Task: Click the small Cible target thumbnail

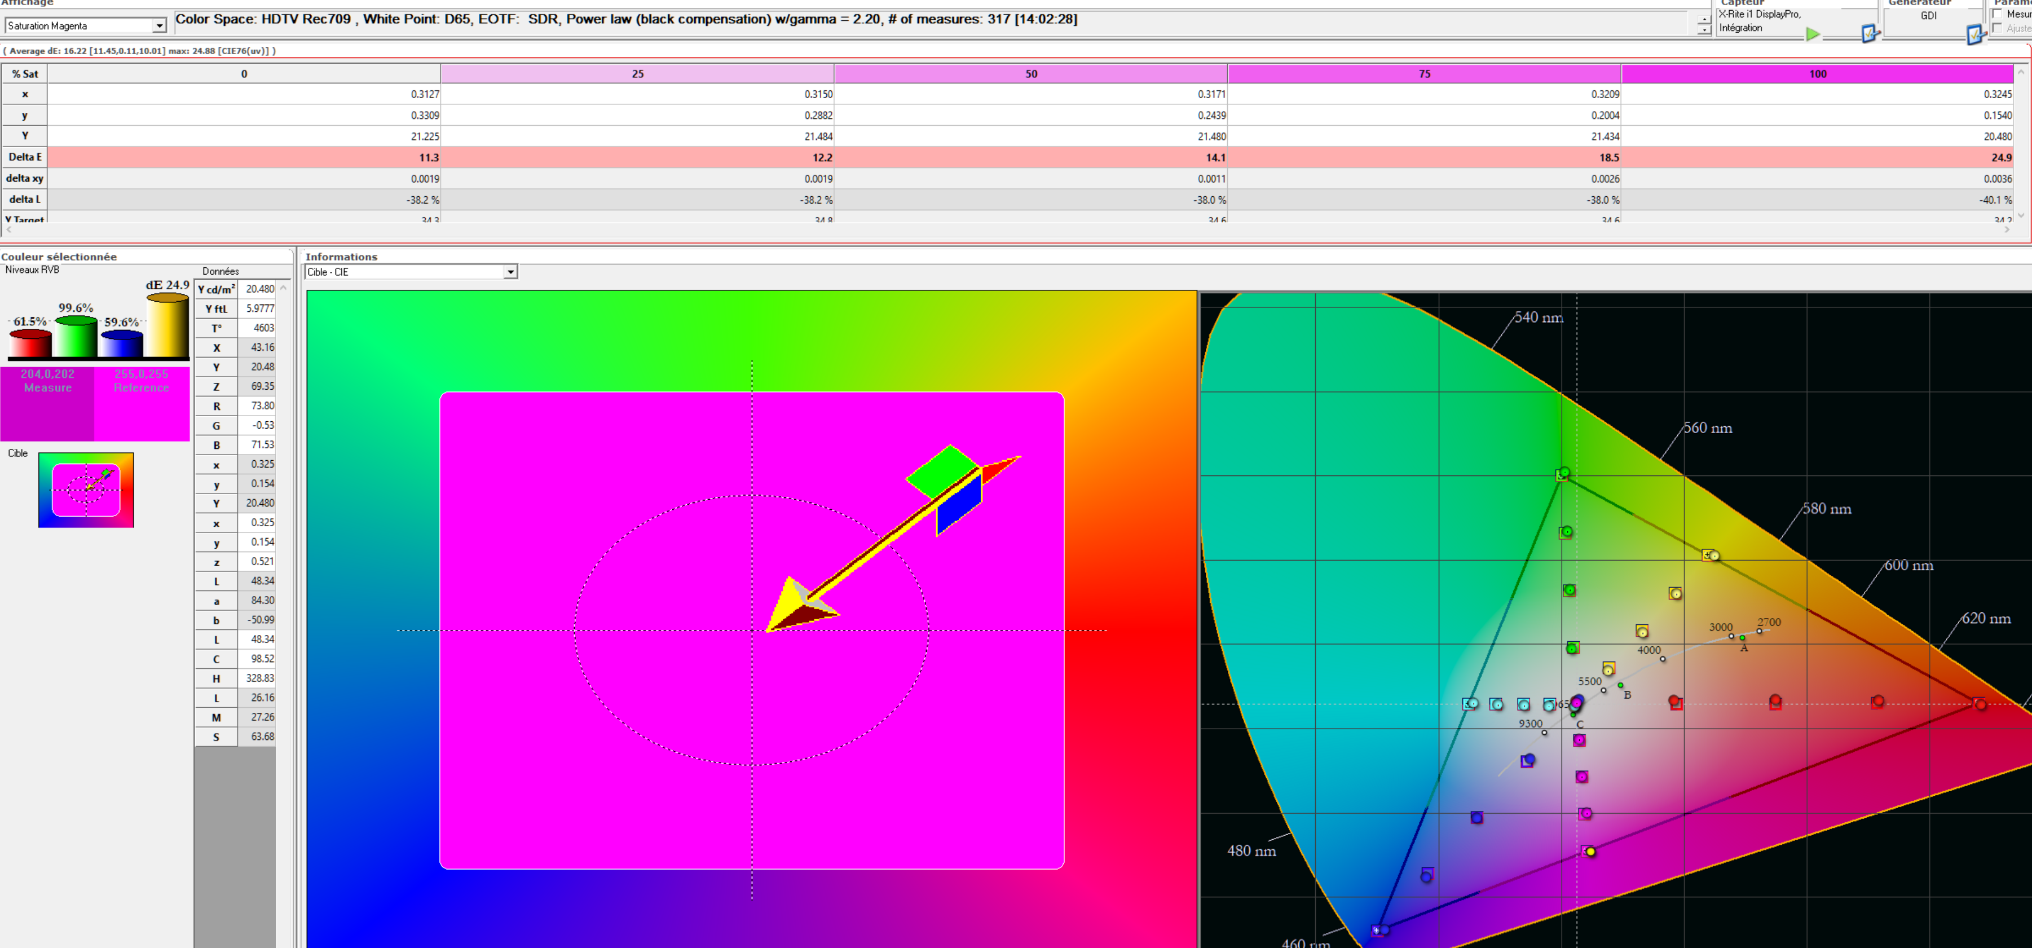Action: 86,490
